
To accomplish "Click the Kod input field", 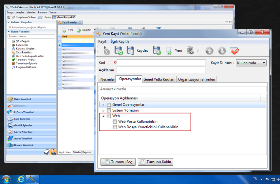I will point(161,63).
